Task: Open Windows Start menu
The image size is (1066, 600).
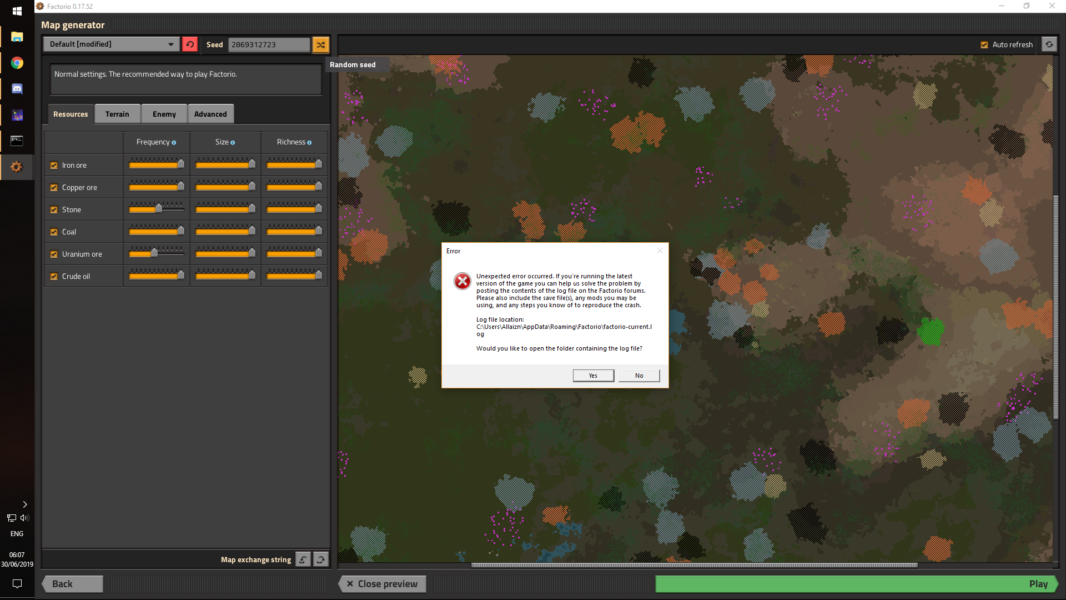Action: [x=17, y=11]
